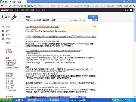Viewport: 136px width, 102px height.
Task: Select the red magnifier all-results icon
Action: click(3, 27)
